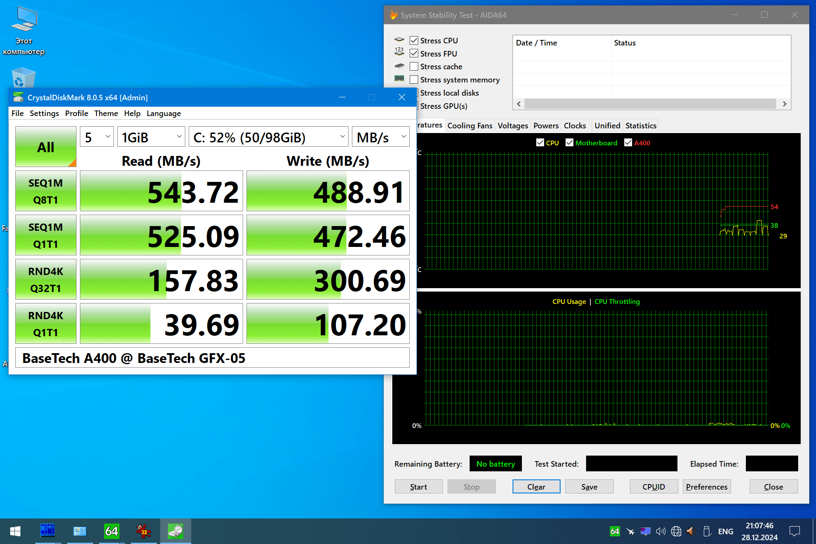This screenshot has height=544, width=816.
Task: Start the stability test
Action: click(419, 487)
